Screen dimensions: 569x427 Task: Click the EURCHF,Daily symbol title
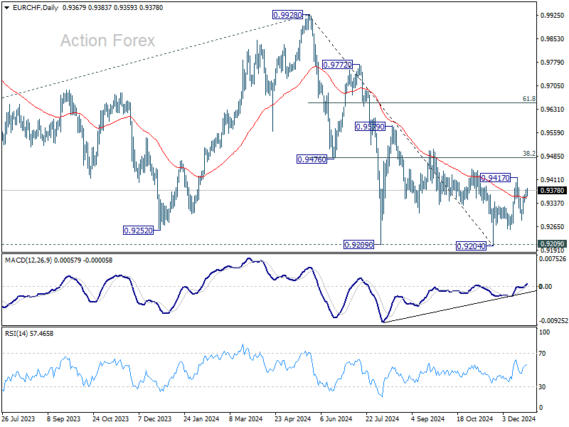(35, 8)
